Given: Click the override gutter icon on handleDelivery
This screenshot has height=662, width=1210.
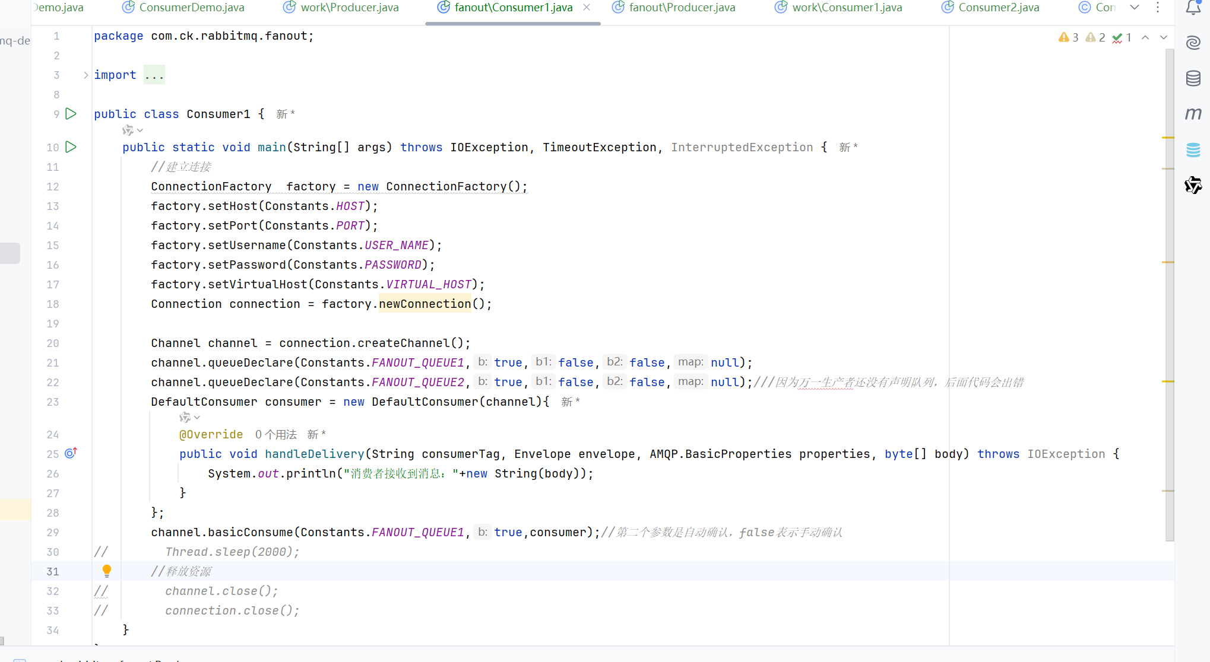Looking at the screenshot, I should (x=71, y=453).
